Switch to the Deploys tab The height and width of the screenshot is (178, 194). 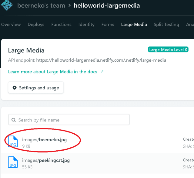pos(36,25)
